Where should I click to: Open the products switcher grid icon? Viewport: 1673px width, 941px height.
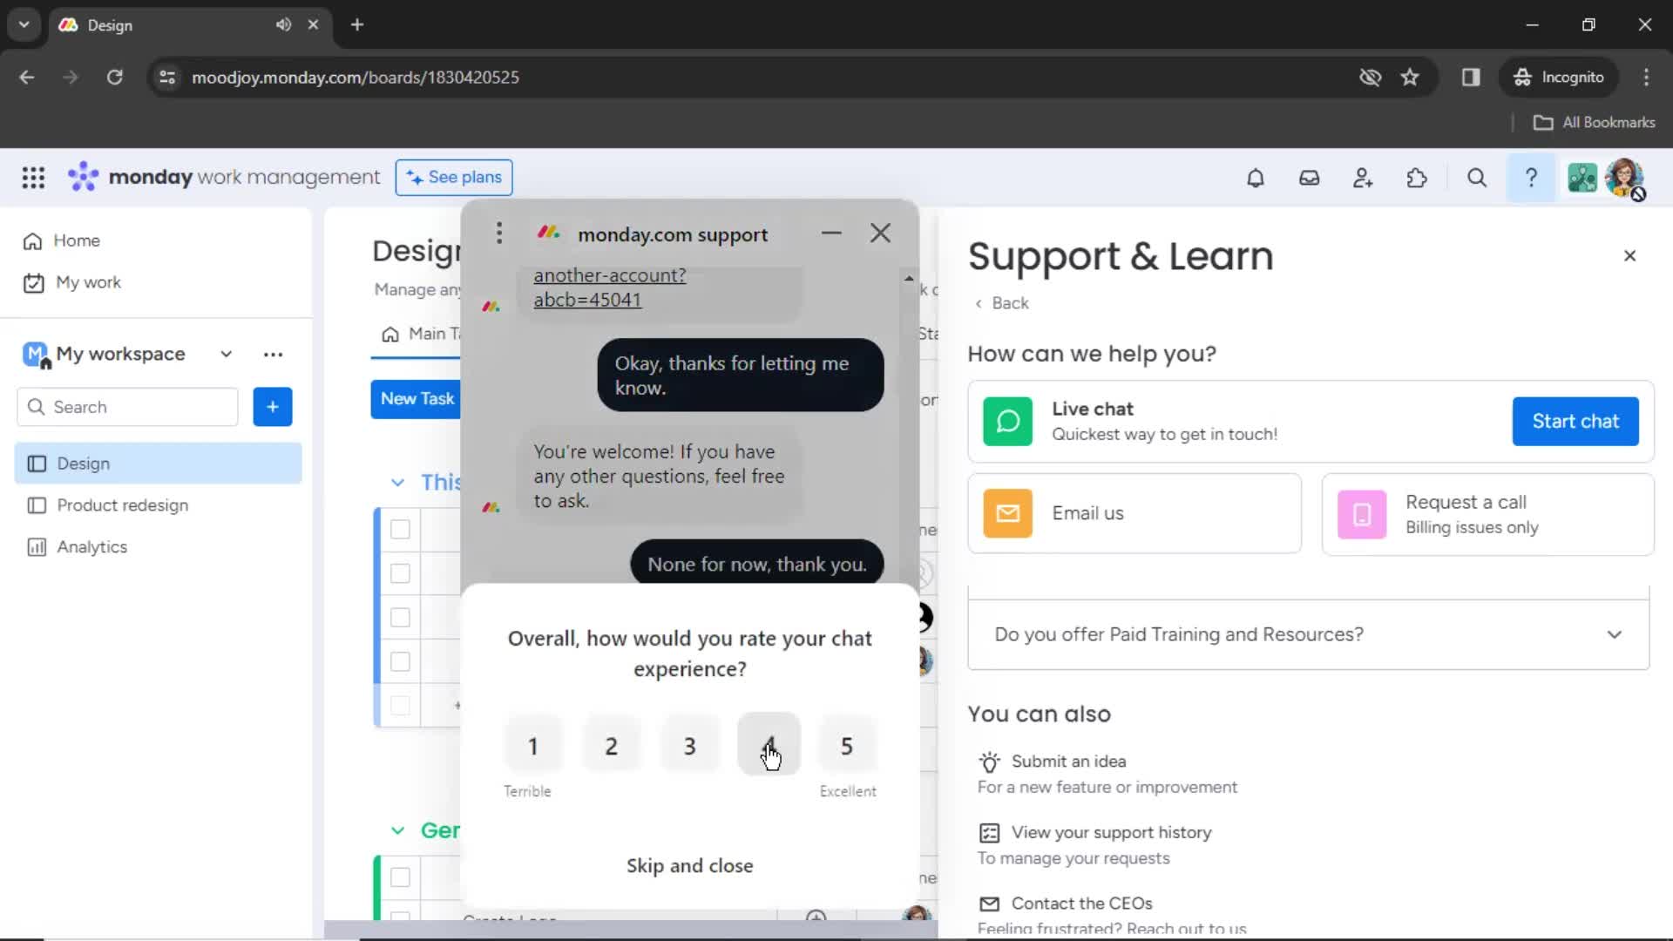tap(33, 178)
